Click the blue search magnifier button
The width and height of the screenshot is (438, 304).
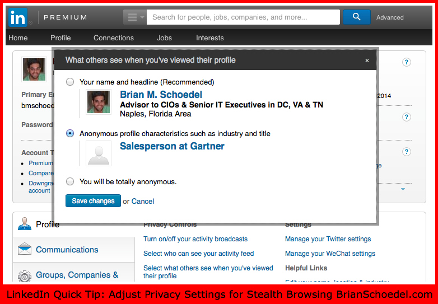point(356,17)
